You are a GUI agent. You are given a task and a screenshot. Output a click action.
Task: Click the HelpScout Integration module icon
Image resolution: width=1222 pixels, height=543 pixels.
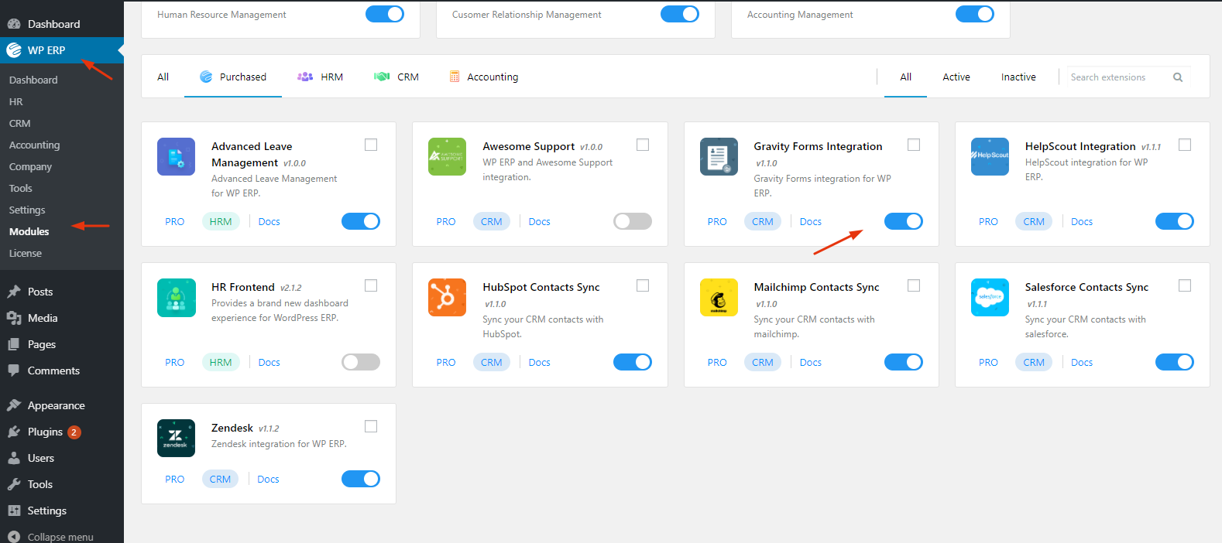(x=990, y=156)
